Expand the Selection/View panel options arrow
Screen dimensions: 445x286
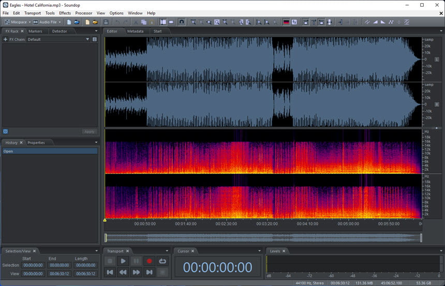pos(96,251)
